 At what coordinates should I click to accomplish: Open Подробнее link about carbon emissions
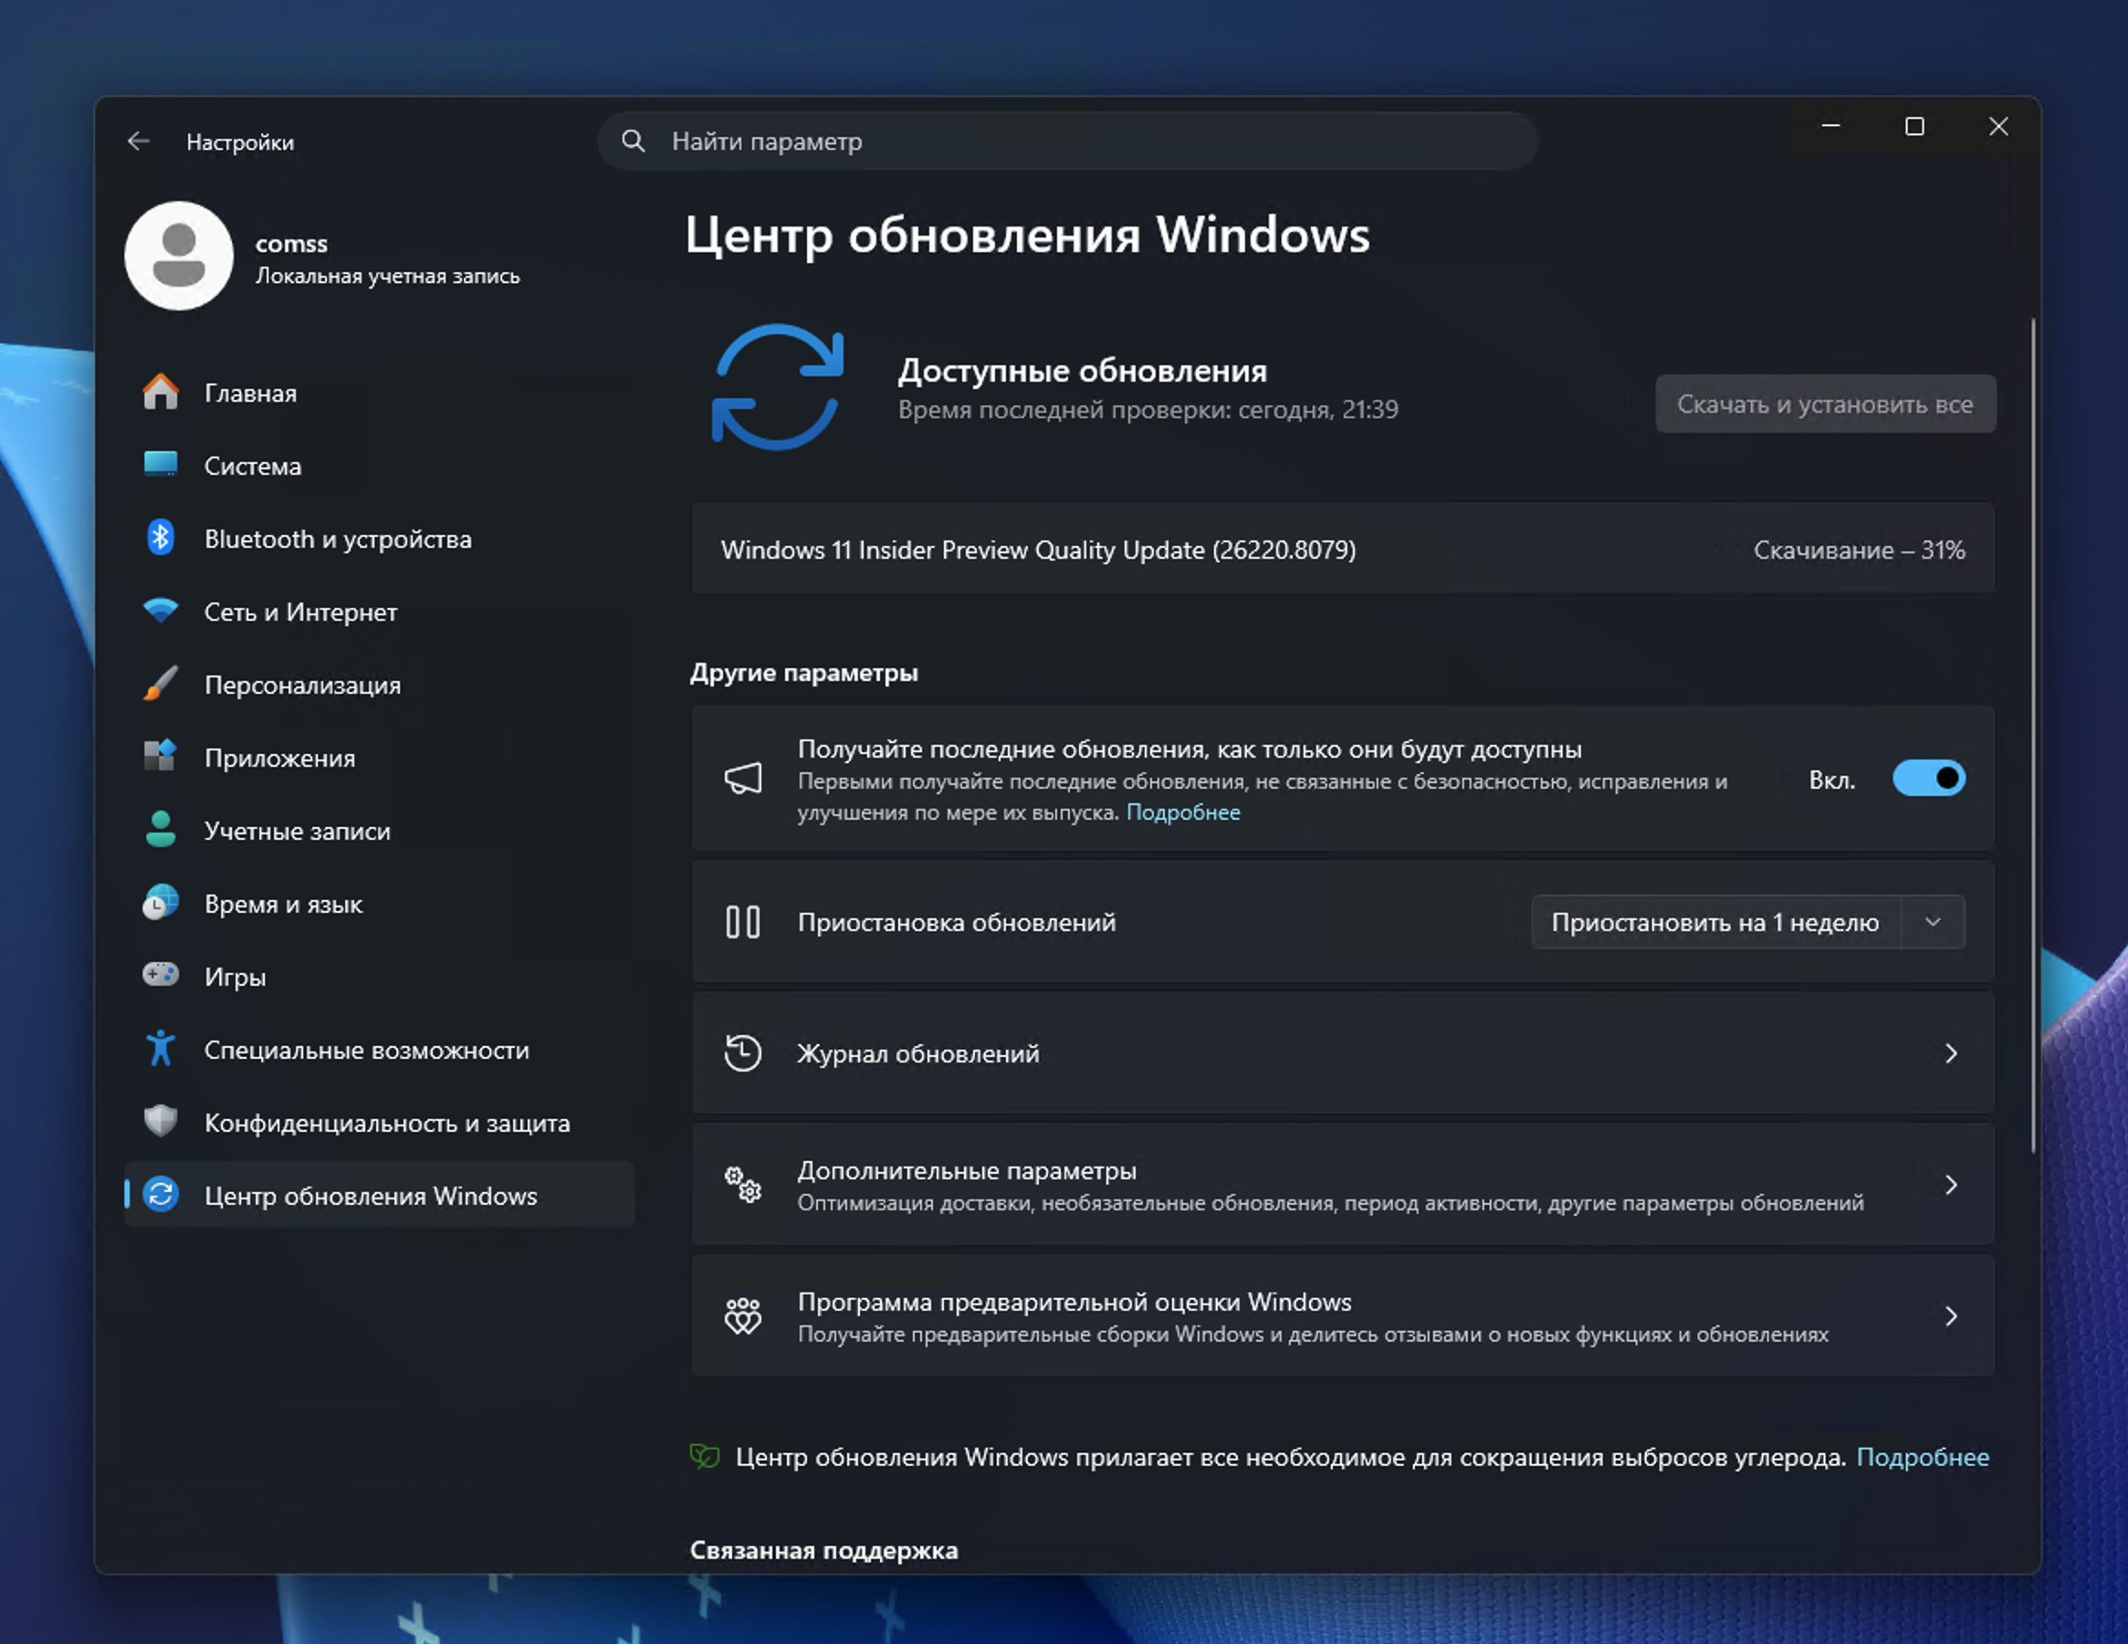tap(1923, 1457)
